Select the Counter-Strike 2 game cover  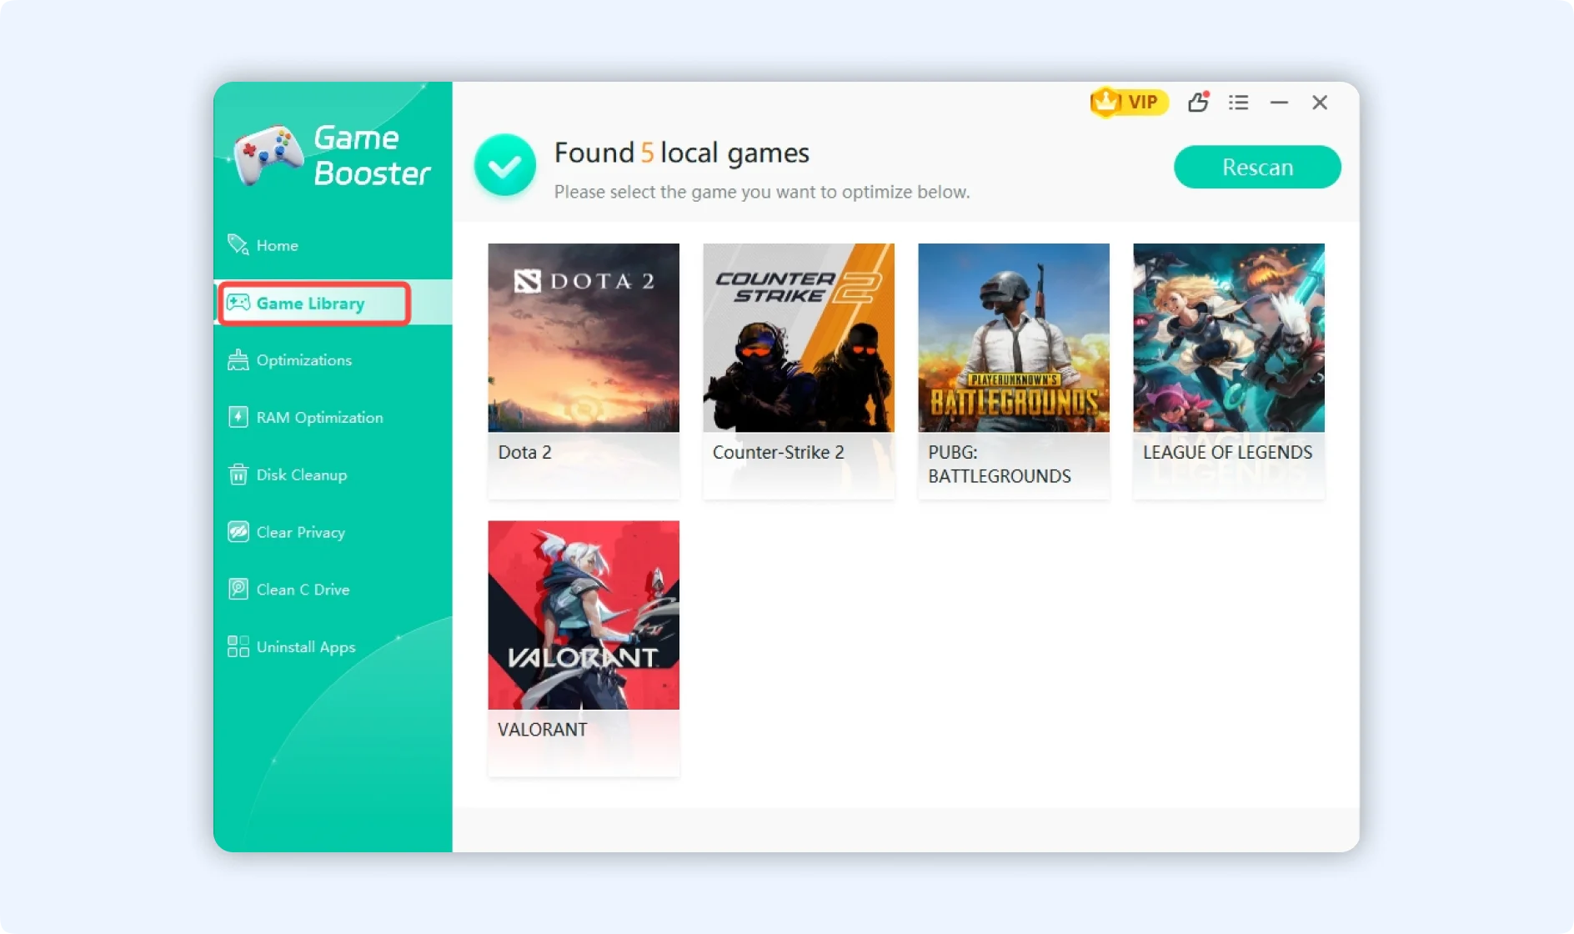click(x=799, y=338)
